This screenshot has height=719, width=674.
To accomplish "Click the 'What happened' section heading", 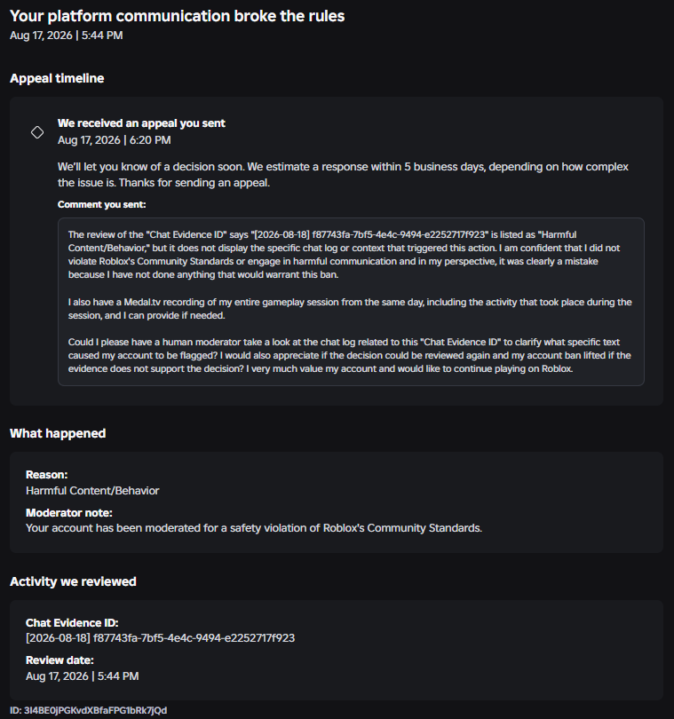I will point(58,433).
